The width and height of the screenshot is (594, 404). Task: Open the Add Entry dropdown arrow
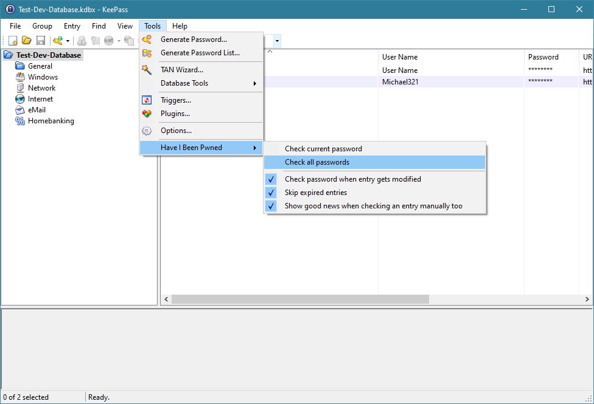68,41
